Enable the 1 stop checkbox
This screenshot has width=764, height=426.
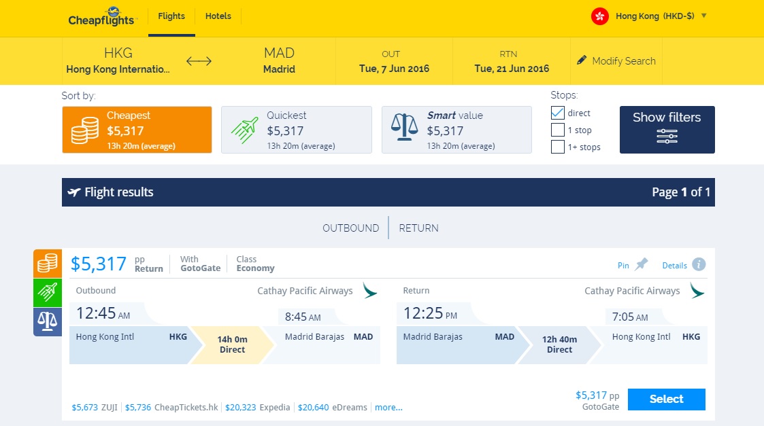(558, 130)
